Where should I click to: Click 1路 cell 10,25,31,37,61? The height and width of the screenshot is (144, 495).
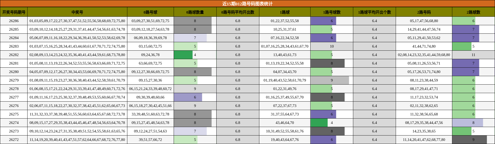(x=285, y=29)
